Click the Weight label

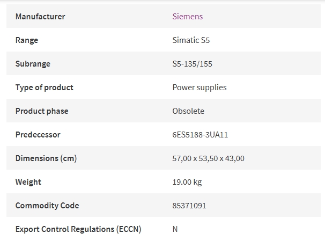(x=28, y=182)
